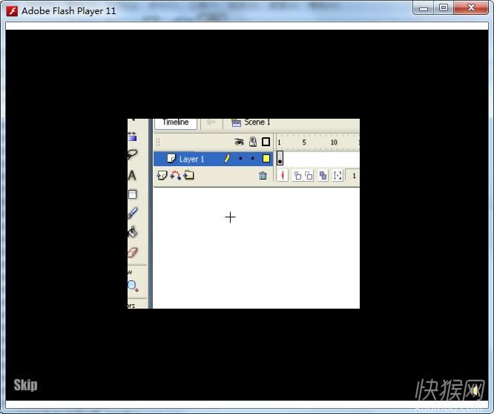This screenshot has width=494, height=414.
Task: Toggle show/hide all layers eye icon
Action: pyautogui.click(x=240, y=142)
